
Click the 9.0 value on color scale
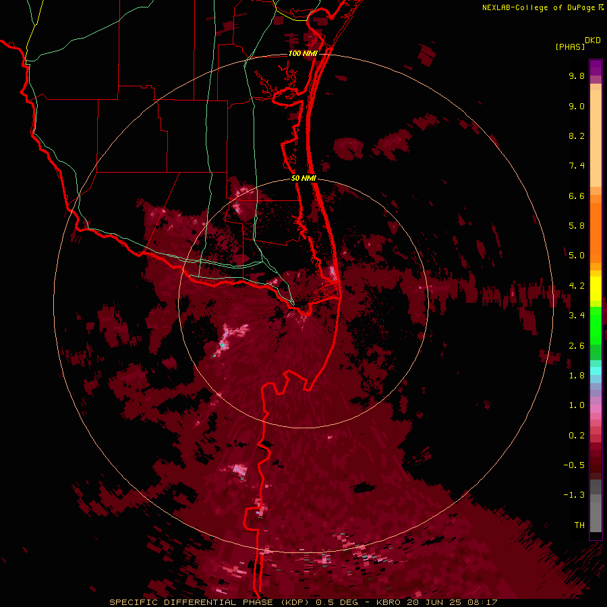(x=577, y=106)
